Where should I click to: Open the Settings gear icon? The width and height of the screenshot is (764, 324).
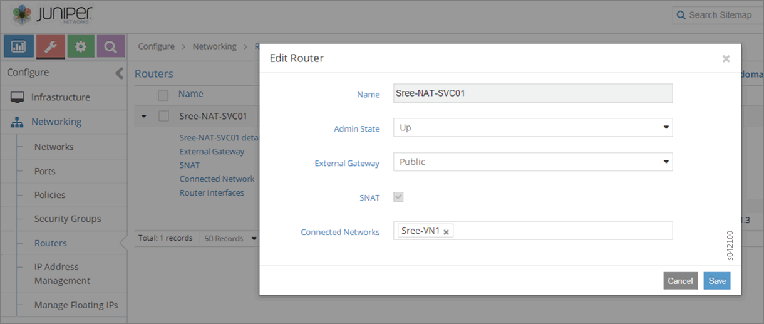tap(81, 47)
